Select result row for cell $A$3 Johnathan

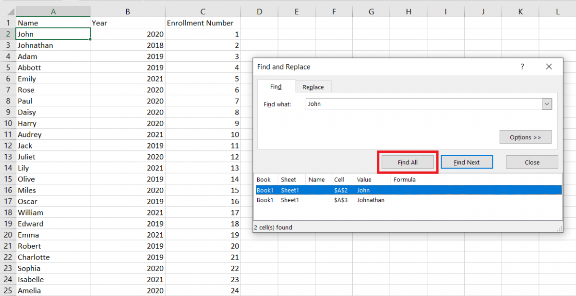tap(408, 200)
